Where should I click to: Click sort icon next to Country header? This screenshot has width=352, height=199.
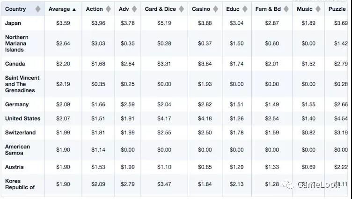[38, 9]
